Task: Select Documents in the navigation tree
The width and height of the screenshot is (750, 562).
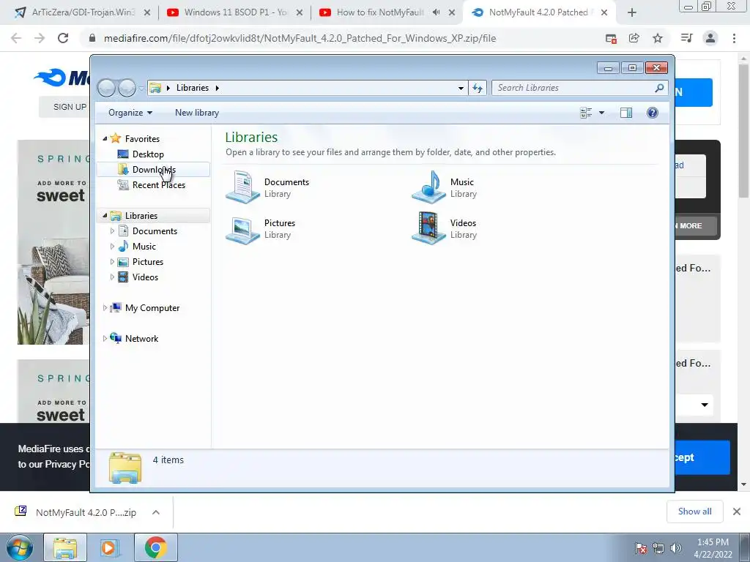Action: point(155,231)
